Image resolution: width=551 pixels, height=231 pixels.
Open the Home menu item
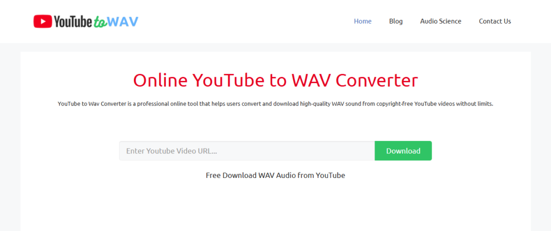(x=363, y=21)
